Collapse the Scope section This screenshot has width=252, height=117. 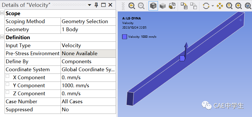pos(2,13)
